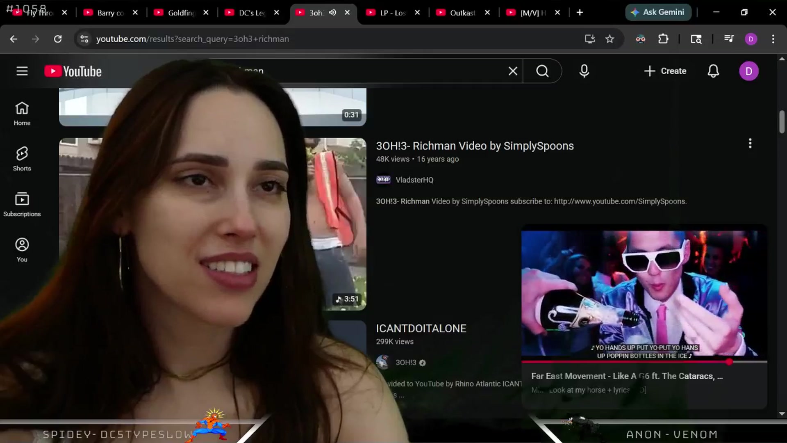787x443 pixels.
Task: Click the scrollbar down arrow
Action: tap(782, 414)
